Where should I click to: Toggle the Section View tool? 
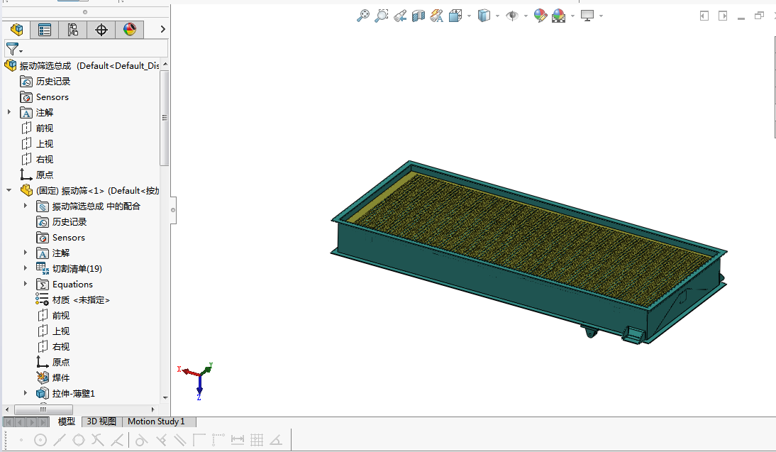[419, 16]
